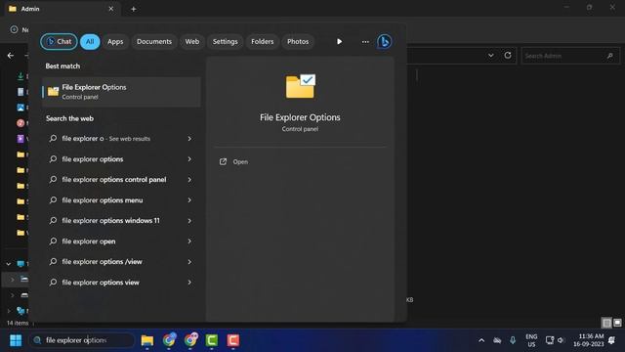Viewport: 625px width, 352px height.
Task: Collapse This PC tree node in Explorer sidebar
Action: (x=9, y=264)
